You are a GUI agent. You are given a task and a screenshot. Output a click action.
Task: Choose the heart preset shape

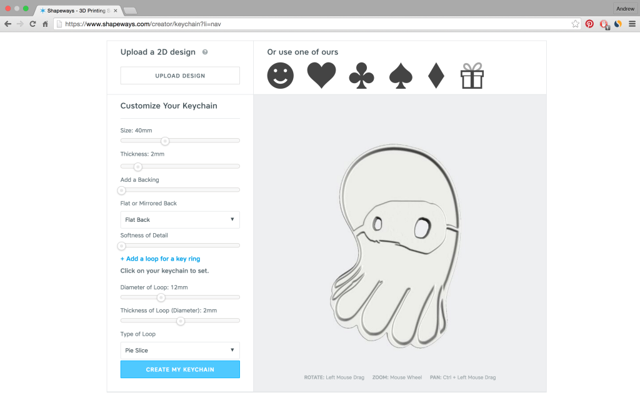tap(322, 75)
